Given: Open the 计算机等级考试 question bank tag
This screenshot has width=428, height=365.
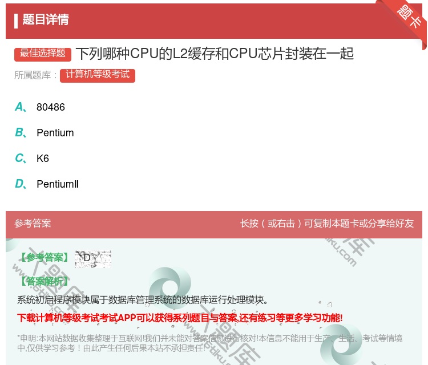Looking at the screenshot, I should click(98, 75).
